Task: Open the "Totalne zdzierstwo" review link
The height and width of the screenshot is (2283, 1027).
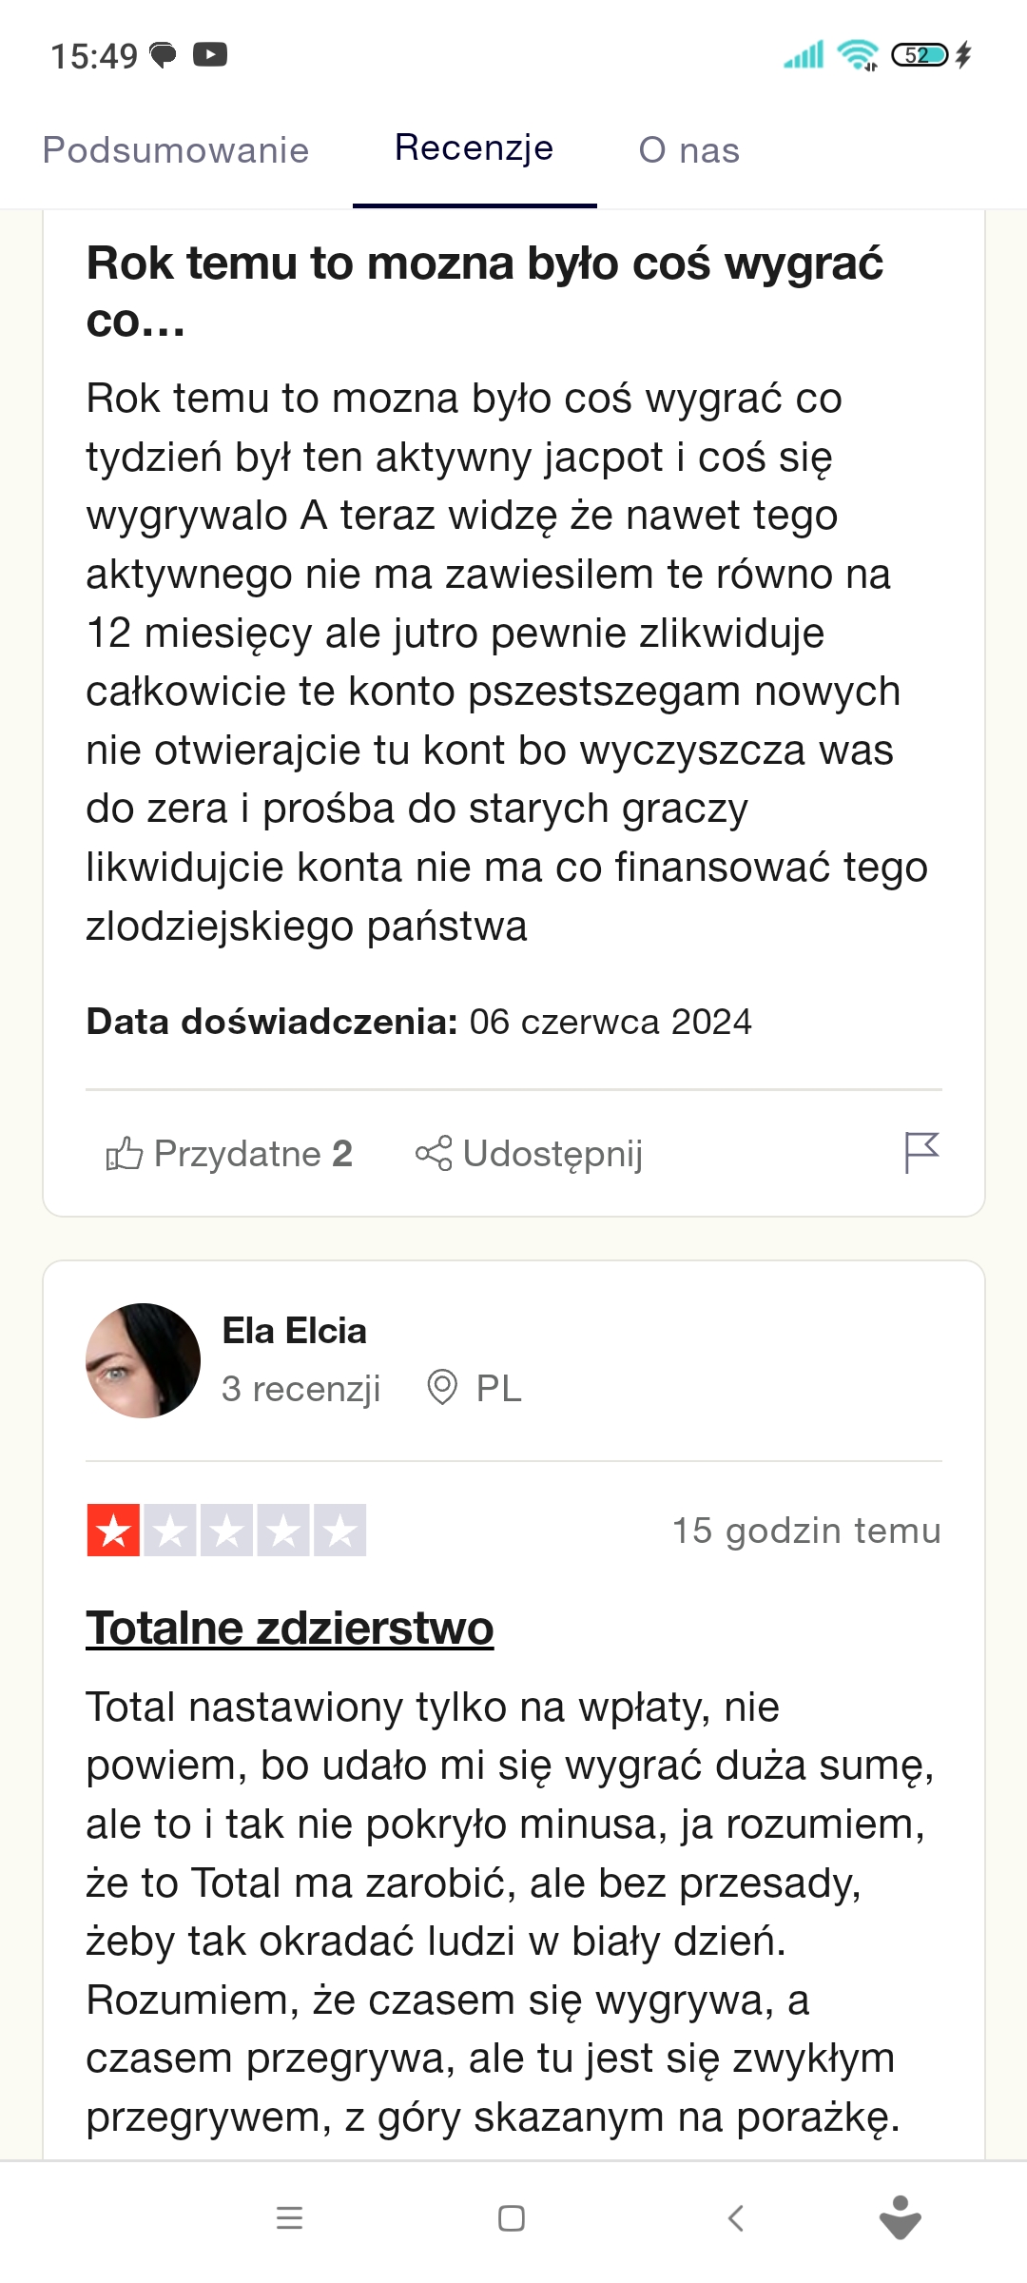Action: coord(290,1628)
